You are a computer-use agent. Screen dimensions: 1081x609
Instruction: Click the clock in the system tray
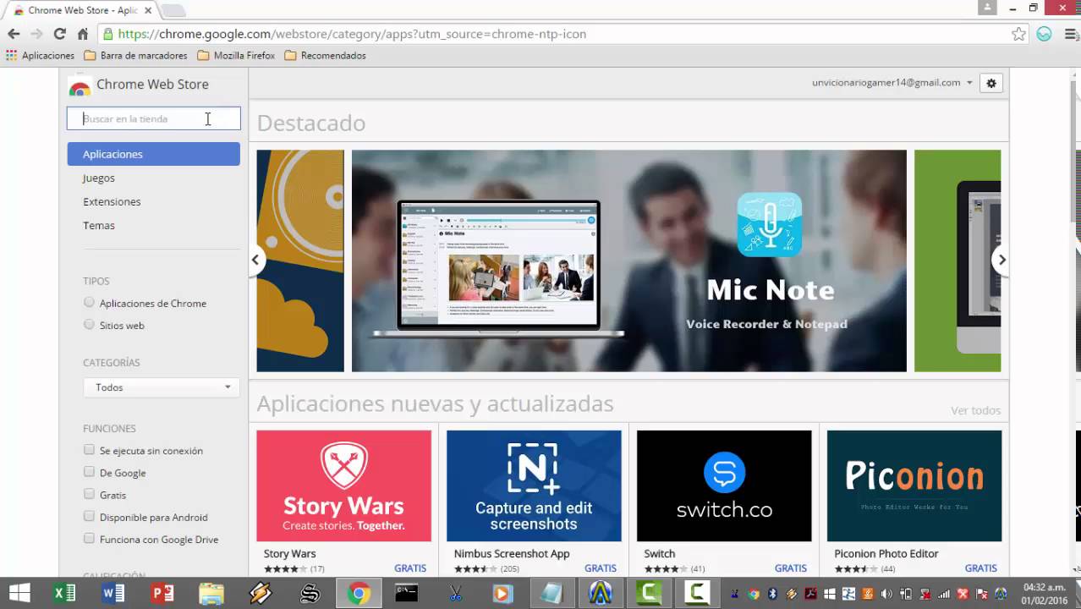1045,593
